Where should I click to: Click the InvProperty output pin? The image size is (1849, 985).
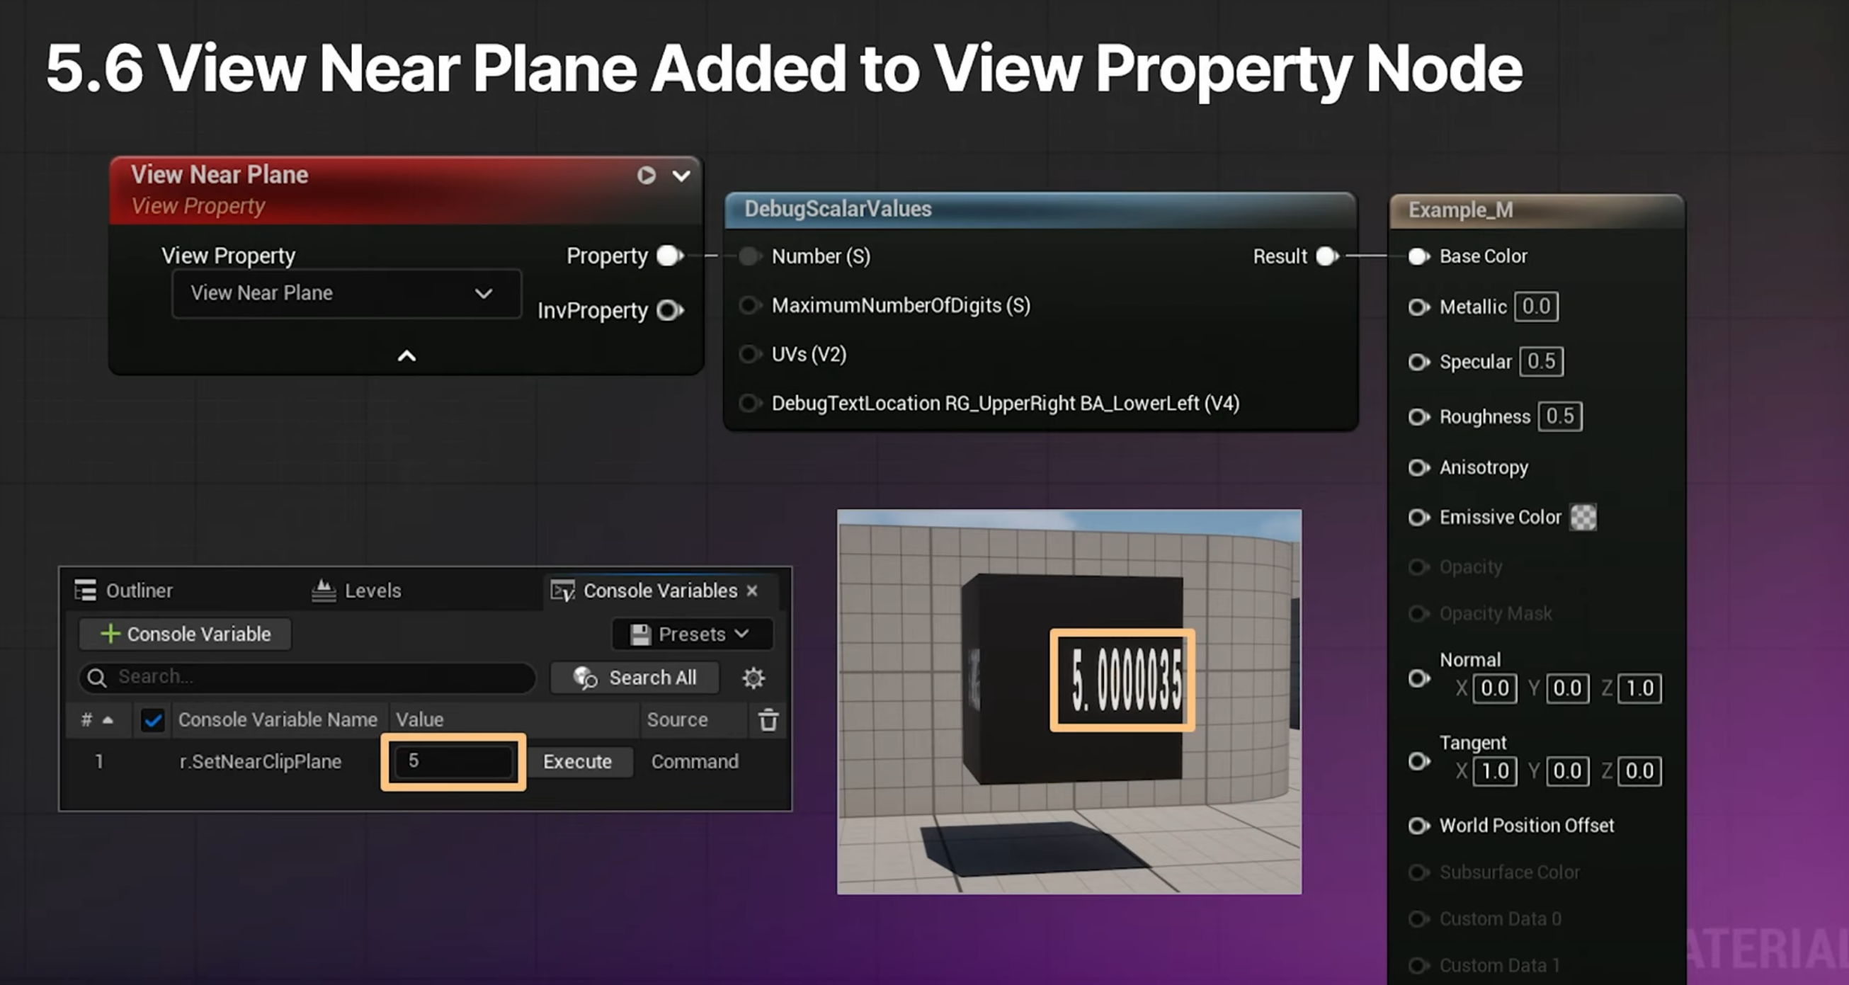(x=670, y=310)
